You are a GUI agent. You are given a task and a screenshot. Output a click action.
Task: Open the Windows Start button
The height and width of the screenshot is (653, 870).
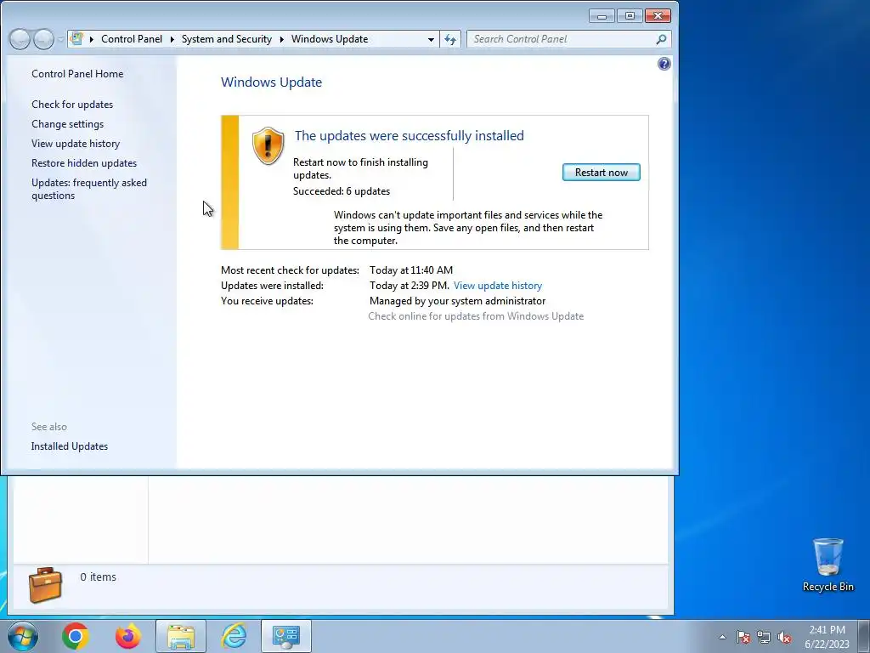tap(23, 636)
